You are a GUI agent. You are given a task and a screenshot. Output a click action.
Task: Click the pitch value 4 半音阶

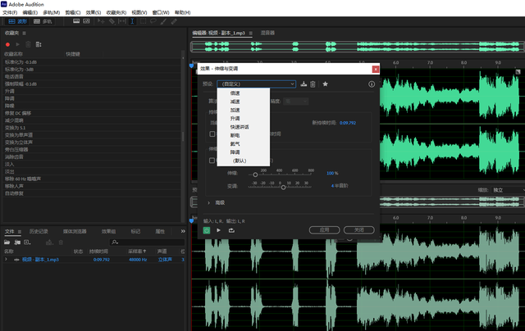click(340, 186)
